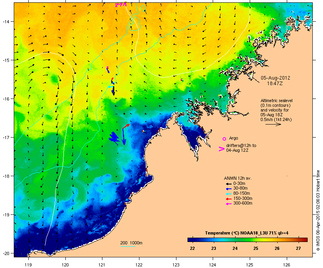
Task: Click the date text 05-Aug-2012
Action: [x=275, y=78]
